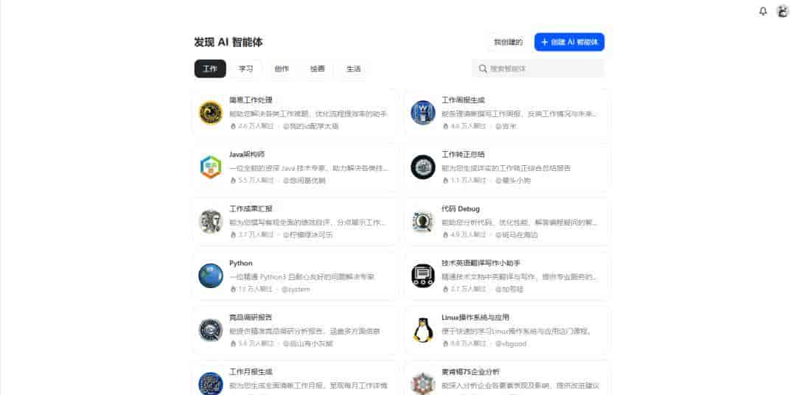Click the 代码 Debug magnifier avatar

423,221
